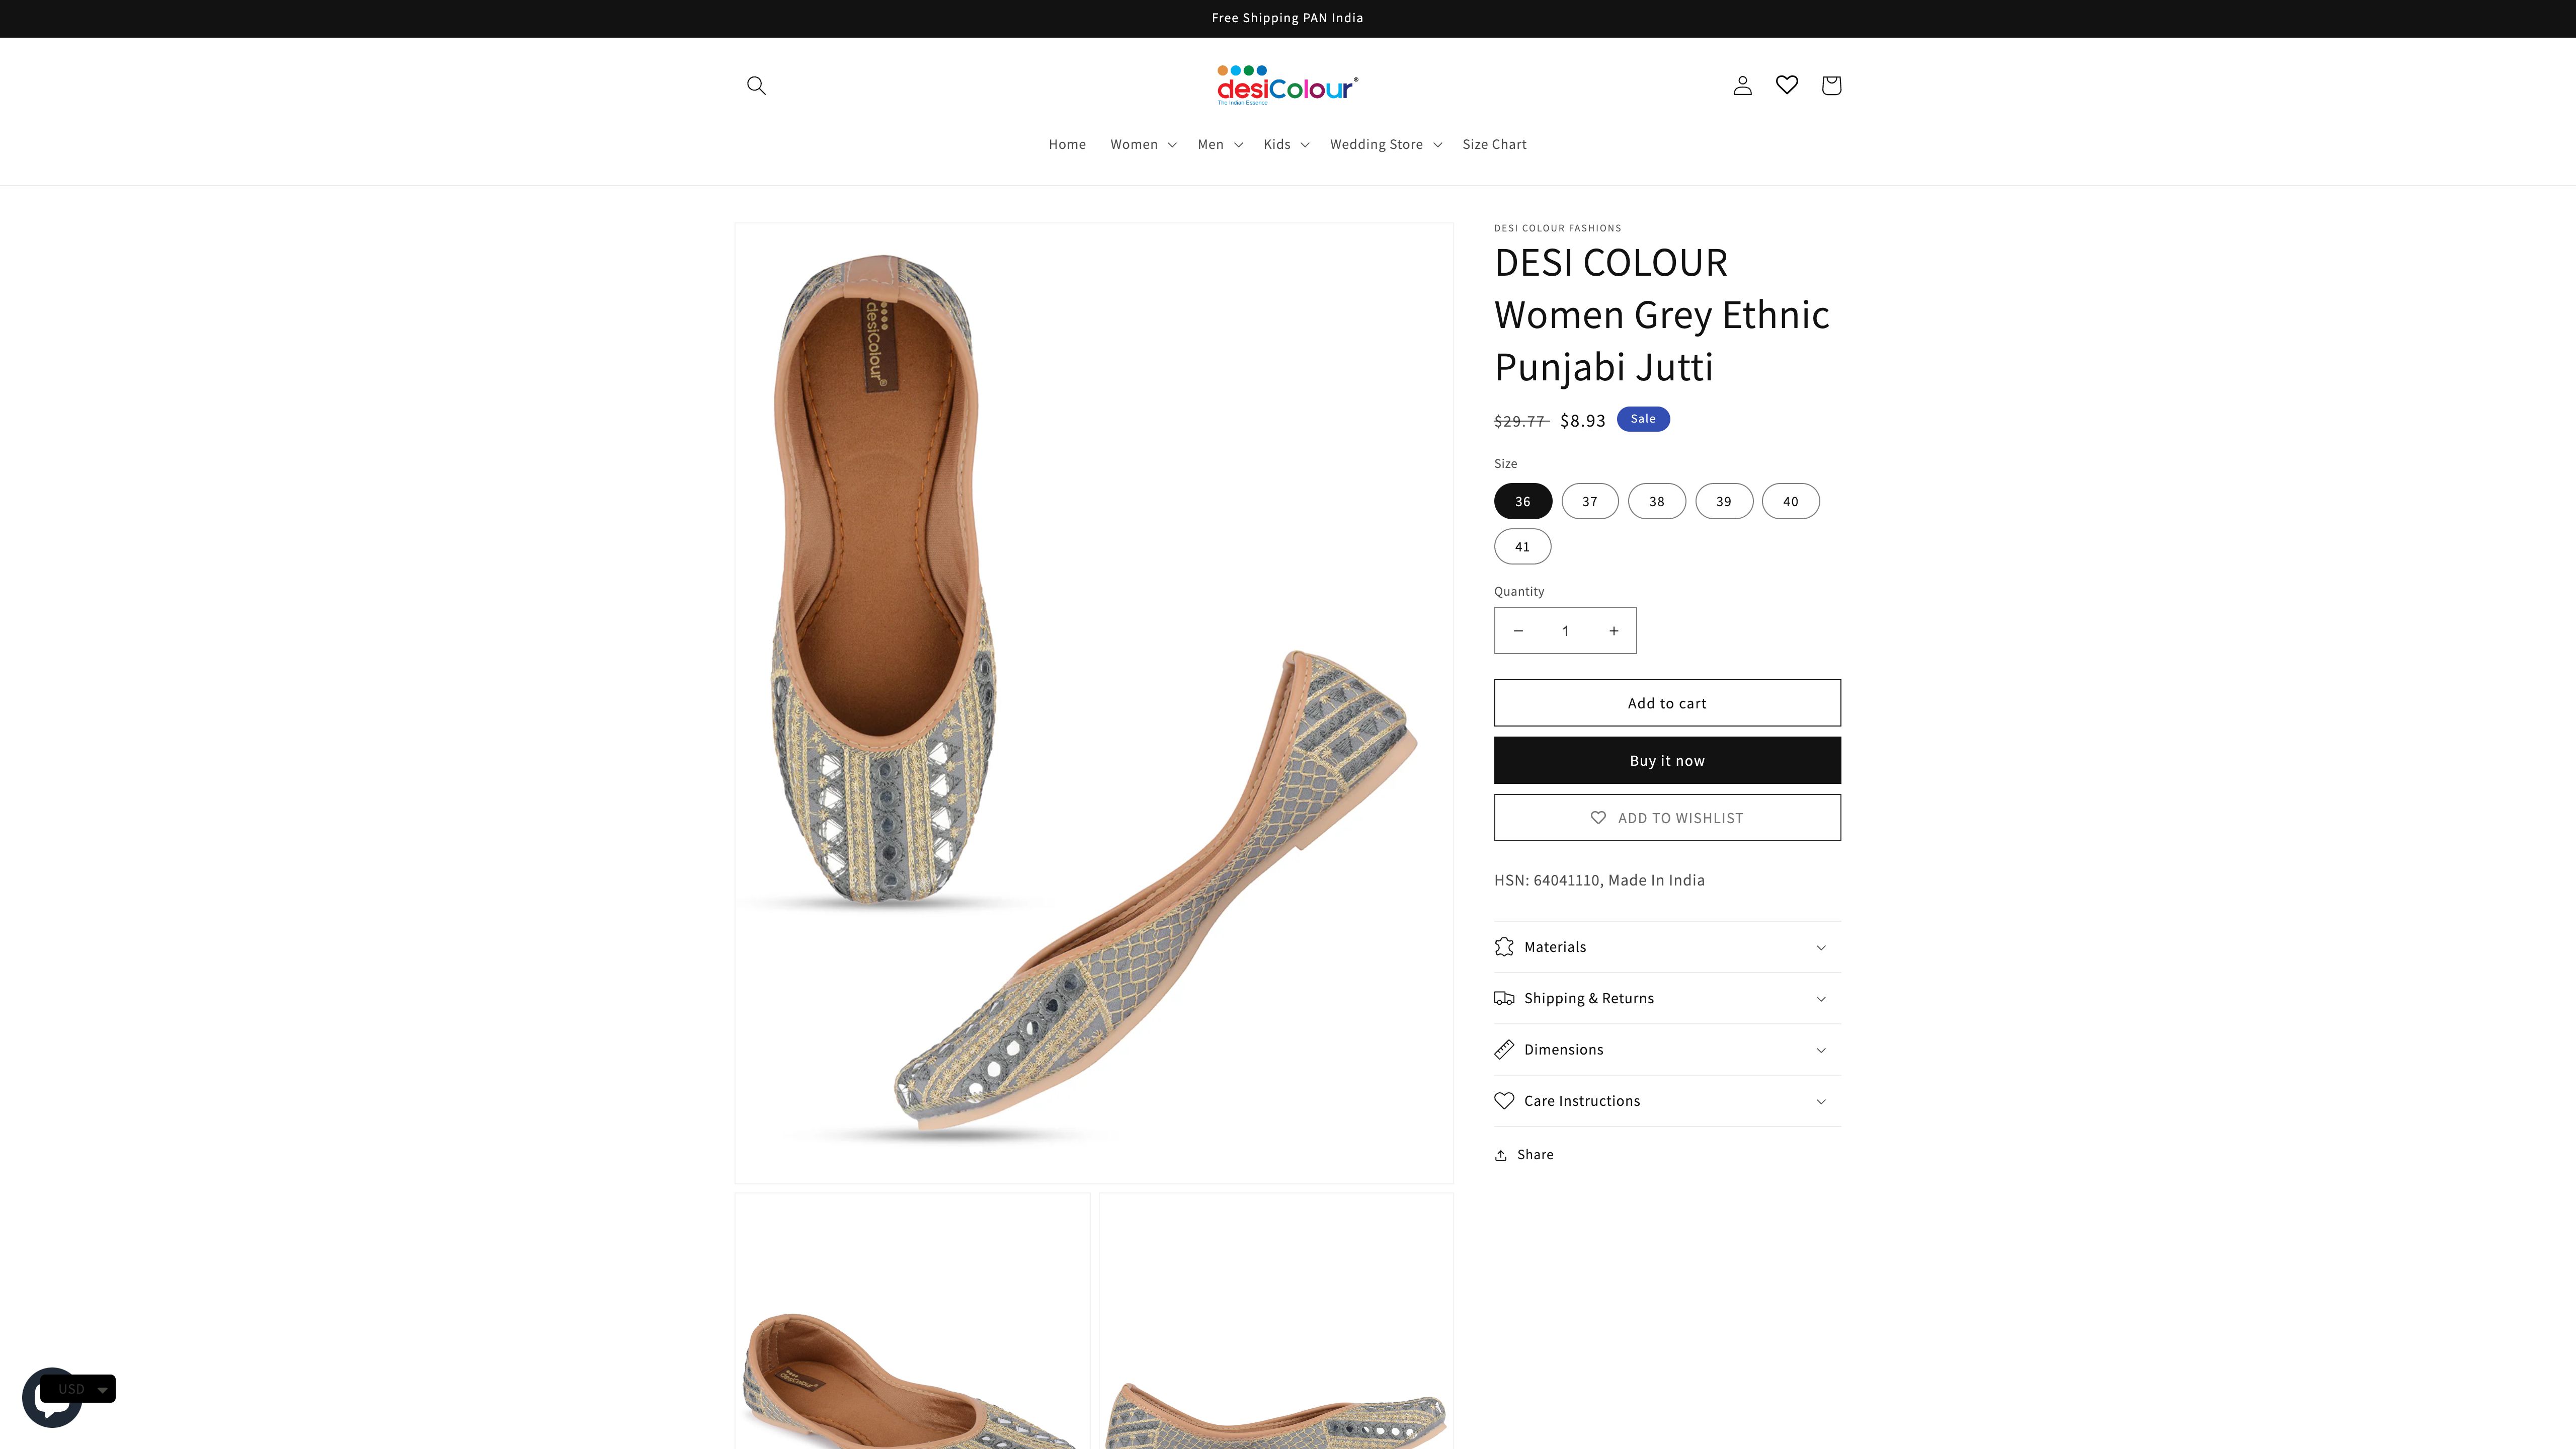Click the desiColour logo
The image size is (2576, 1449).
point(1287,84)
